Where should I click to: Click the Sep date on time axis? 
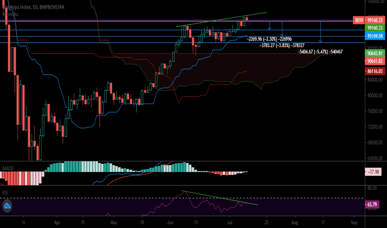[x=354, y=223]
